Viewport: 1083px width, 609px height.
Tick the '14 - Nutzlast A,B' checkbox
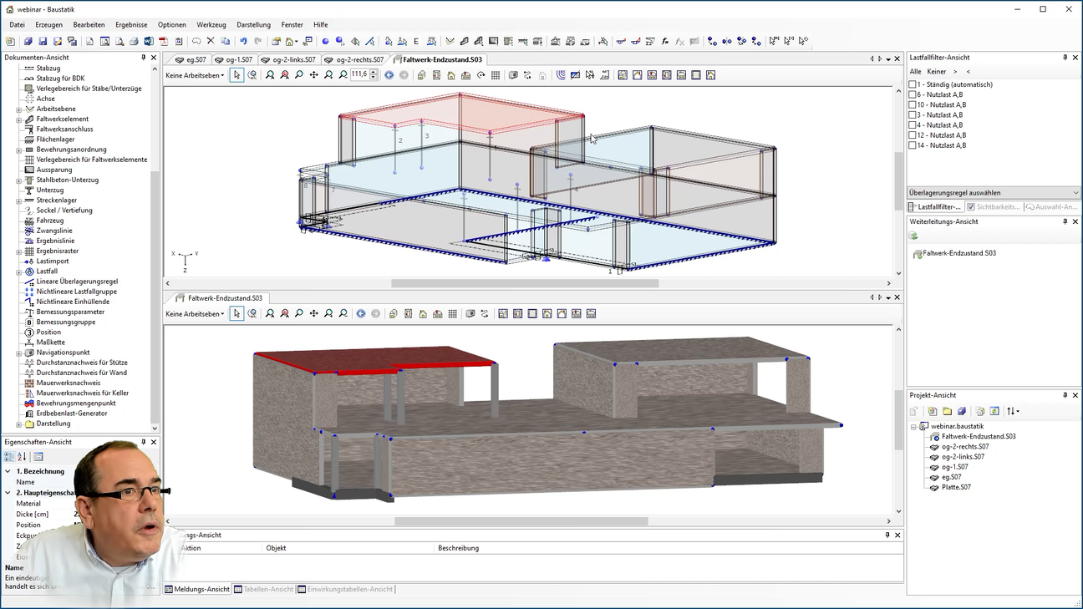point(913,145)
